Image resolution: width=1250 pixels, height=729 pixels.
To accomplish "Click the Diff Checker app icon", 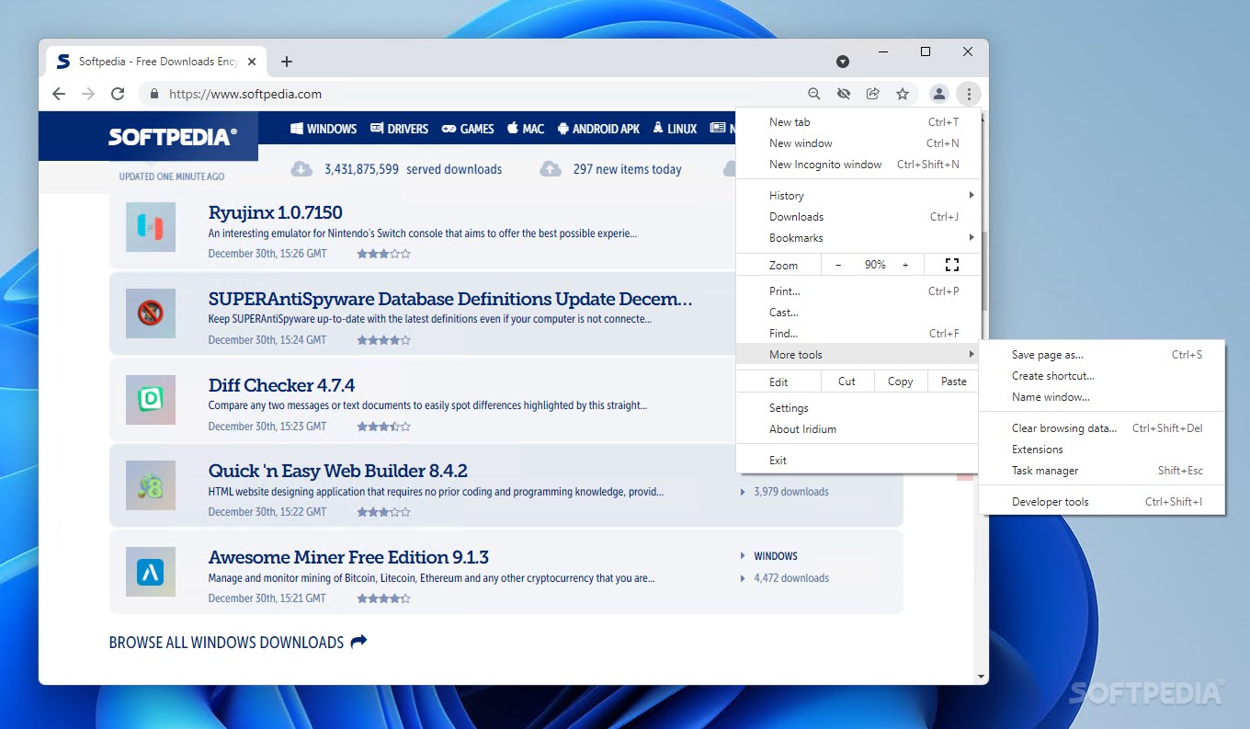I will pyautogui.click(x=151, y=399).
